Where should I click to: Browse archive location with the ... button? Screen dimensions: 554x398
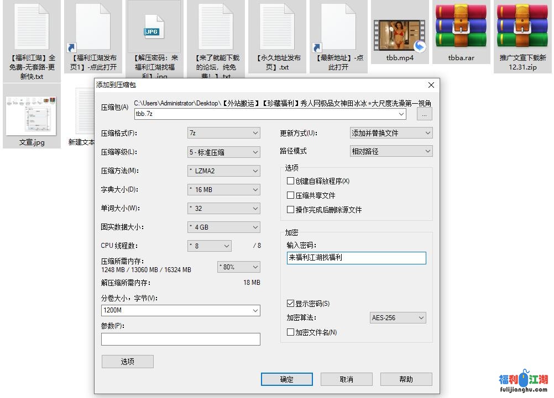pyautogui.click(x=424, y=114)
